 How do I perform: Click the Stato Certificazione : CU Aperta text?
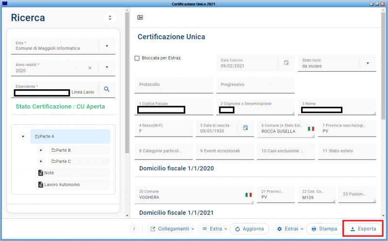(60, 106)
